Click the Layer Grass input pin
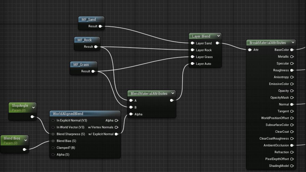The width and height of the screenshot is (306, 172). (192, 57)
